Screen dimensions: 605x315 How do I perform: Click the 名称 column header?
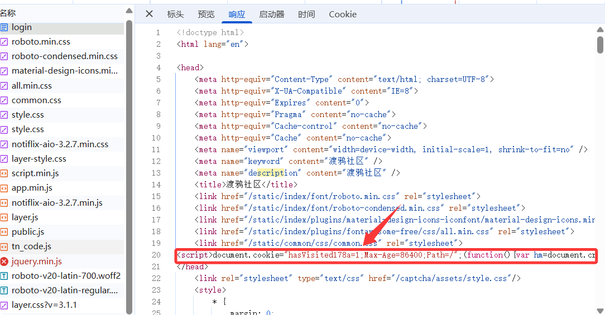coord(8,13)
